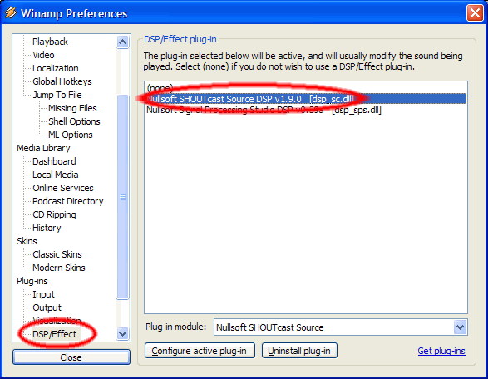Open Online Services settings

63,188
